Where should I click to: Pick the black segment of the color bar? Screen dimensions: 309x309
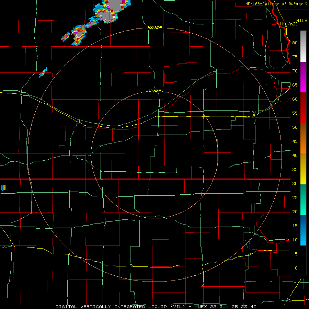click(x=303, y=260)
